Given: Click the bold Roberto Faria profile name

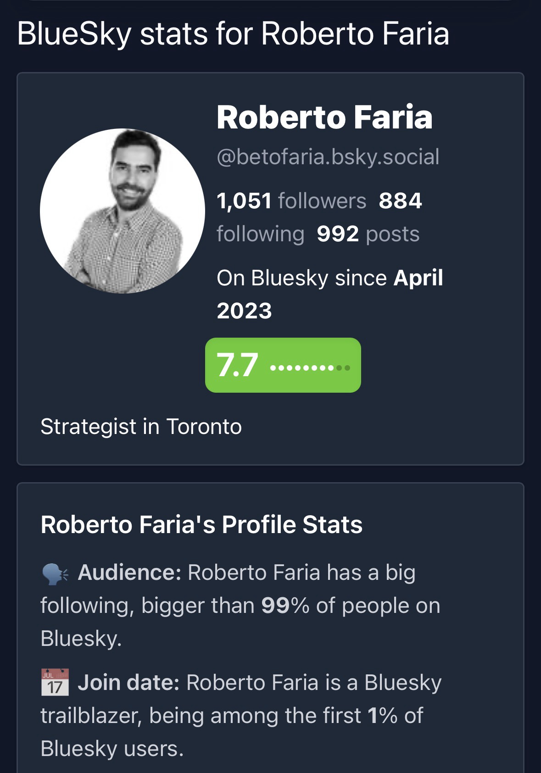Looking at the screenshot, I should point(324,117).
